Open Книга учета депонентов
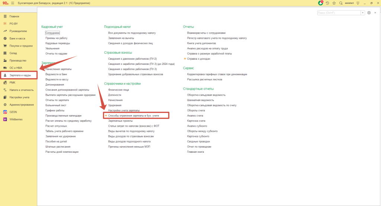 pos(201,43)
